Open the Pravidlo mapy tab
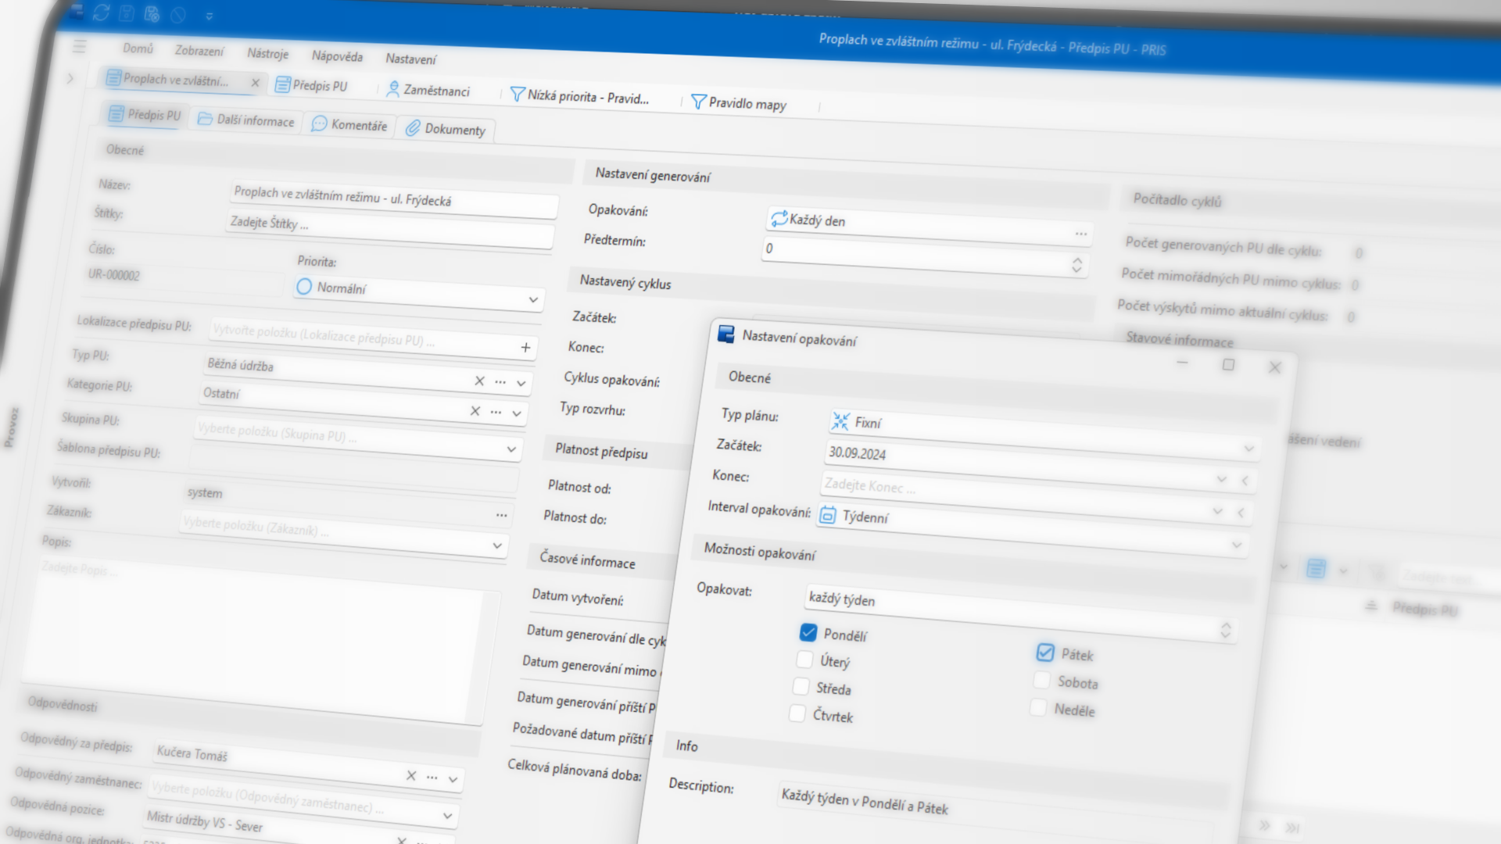The height and width of the screenshot is (844, 1501). (x=739, y=102)
